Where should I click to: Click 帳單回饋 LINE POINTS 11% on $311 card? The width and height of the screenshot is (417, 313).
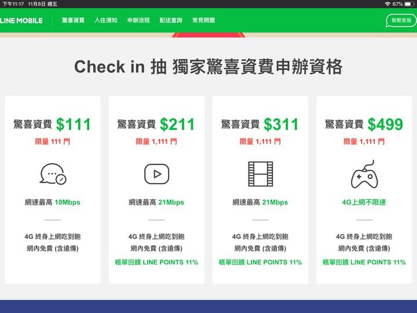click(261, 262)
